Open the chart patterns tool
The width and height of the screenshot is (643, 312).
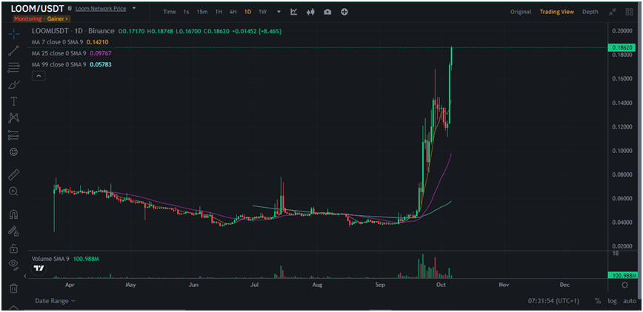[13, 118]
